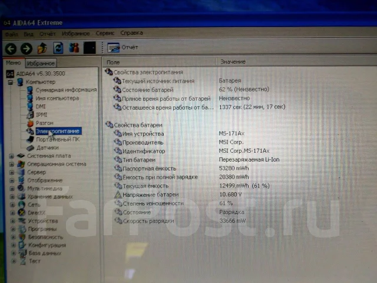This screenshot has width=377, height=283.
Task: Refresh the page with the Refresh icon
Action: click(58, 48)
